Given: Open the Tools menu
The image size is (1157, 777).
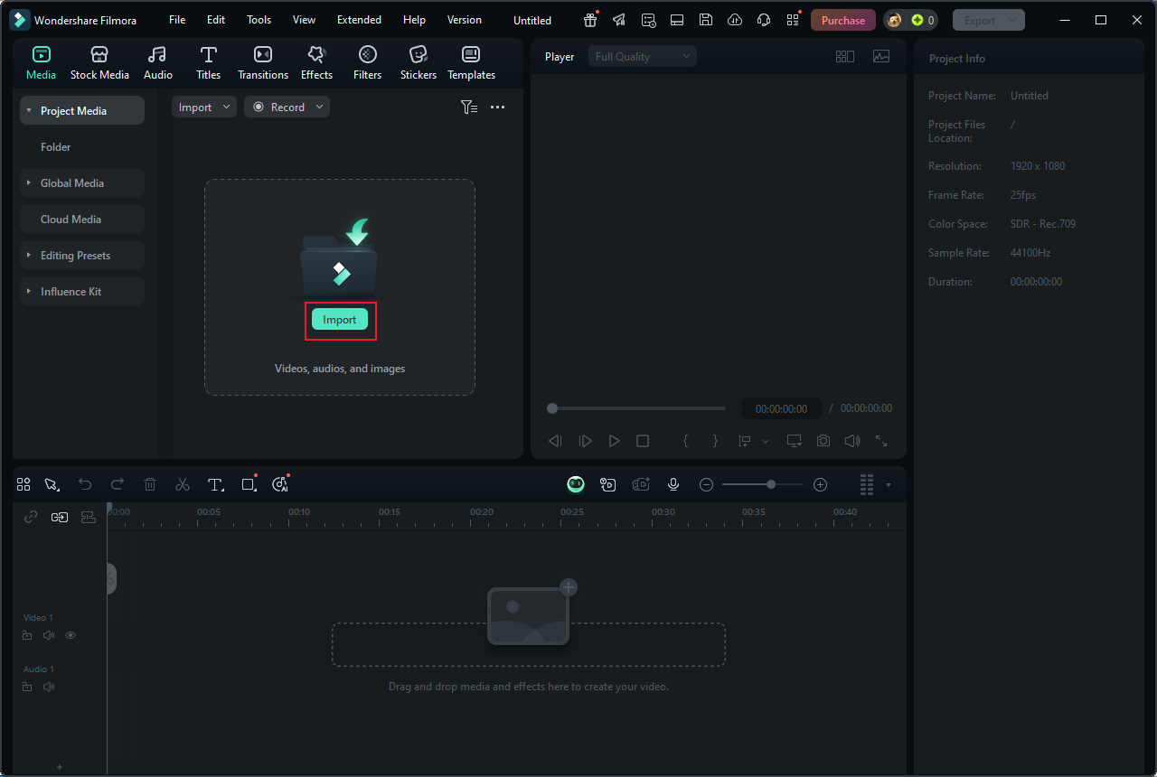Looking at the screenshot, I should [259, 19].
